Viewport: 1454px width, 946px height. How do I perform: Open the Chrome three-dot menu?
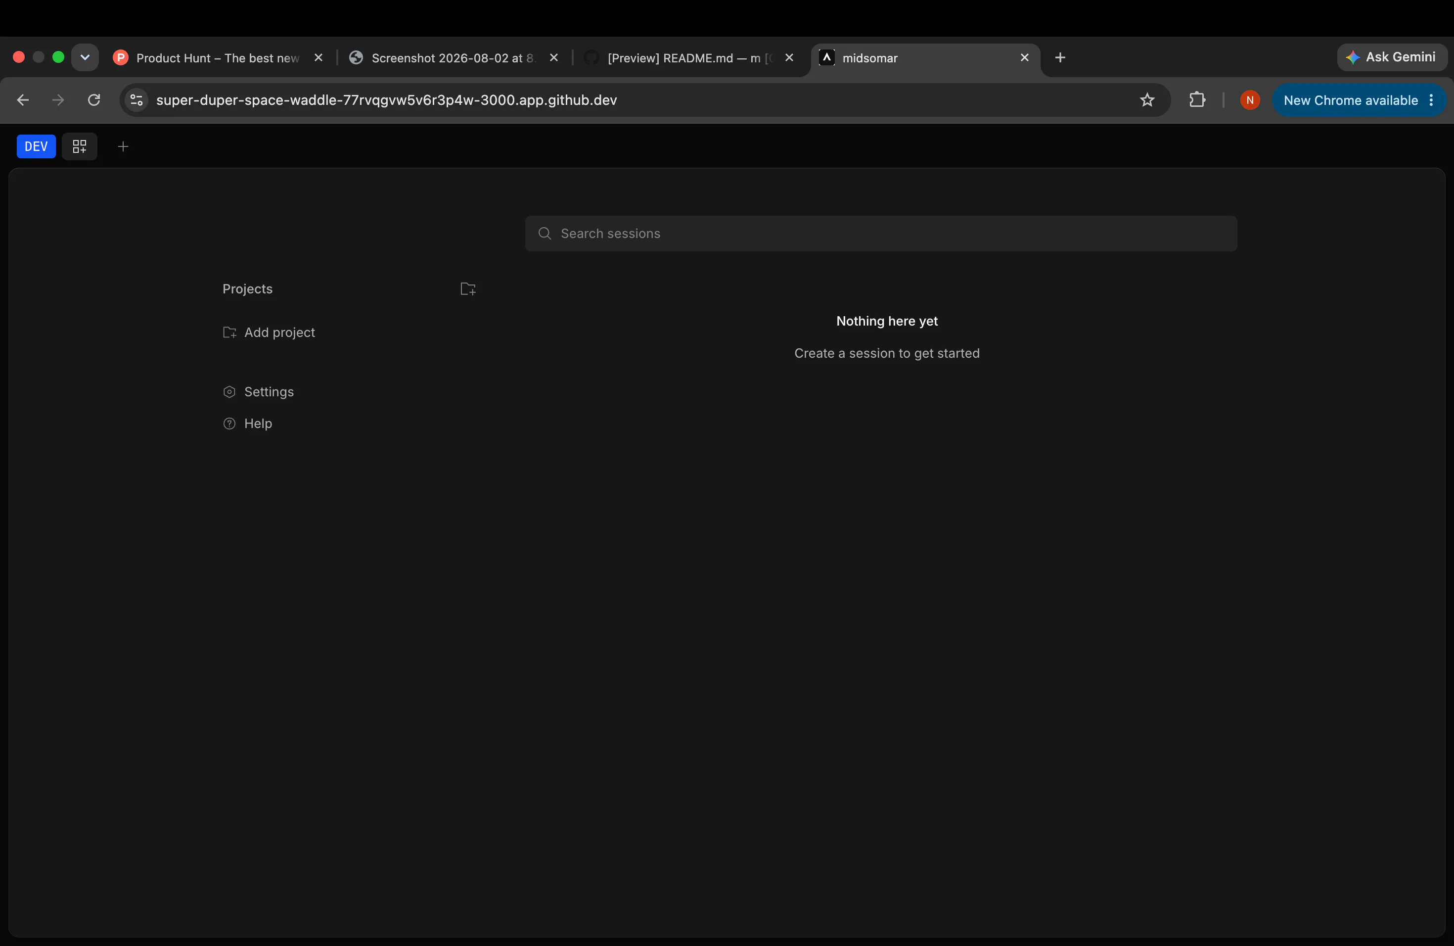(x=1431, y=100)
